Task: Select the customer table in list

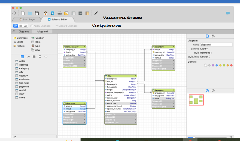Action: tap(24, 79)
